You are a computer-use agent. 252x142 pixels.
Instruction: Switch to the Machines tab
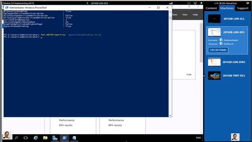click(227, 8)
